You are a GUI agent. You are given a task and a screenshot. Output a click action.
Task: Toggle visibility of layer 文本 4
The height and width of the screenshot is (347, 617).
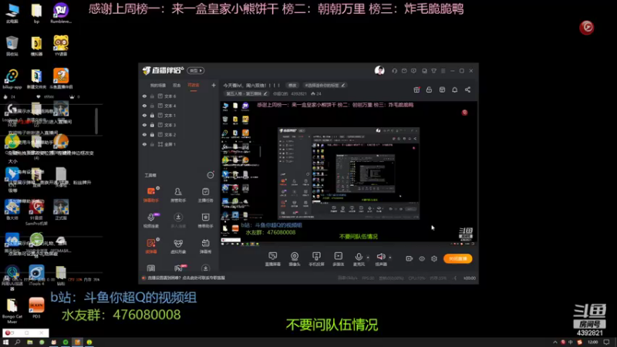[x=144, y=106]
